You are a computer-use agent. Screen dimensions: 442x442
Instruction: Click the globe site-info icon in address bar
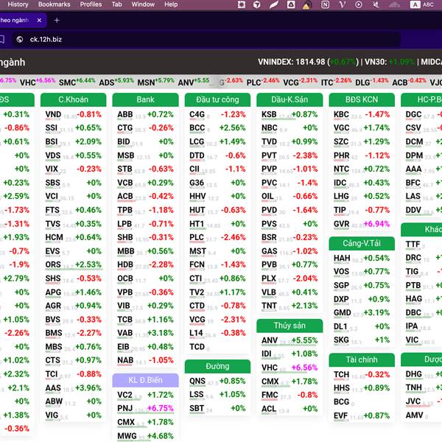19,40
